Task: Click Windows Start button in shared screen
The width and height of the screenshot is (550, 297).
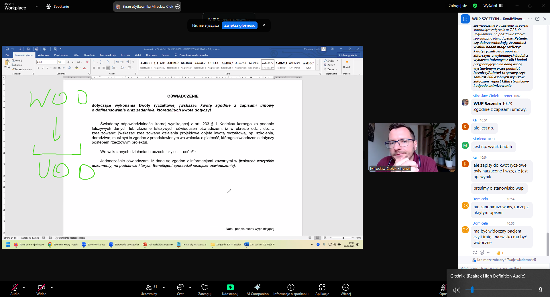Action: pyautogui.click(x=8, y=244)
